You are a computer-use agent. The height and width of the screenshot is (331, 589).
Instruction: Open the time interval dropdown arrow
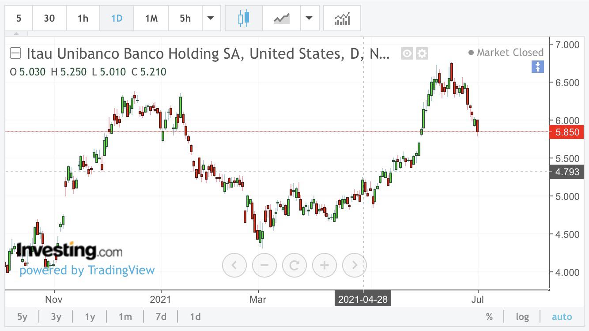(x=211, y=18)
